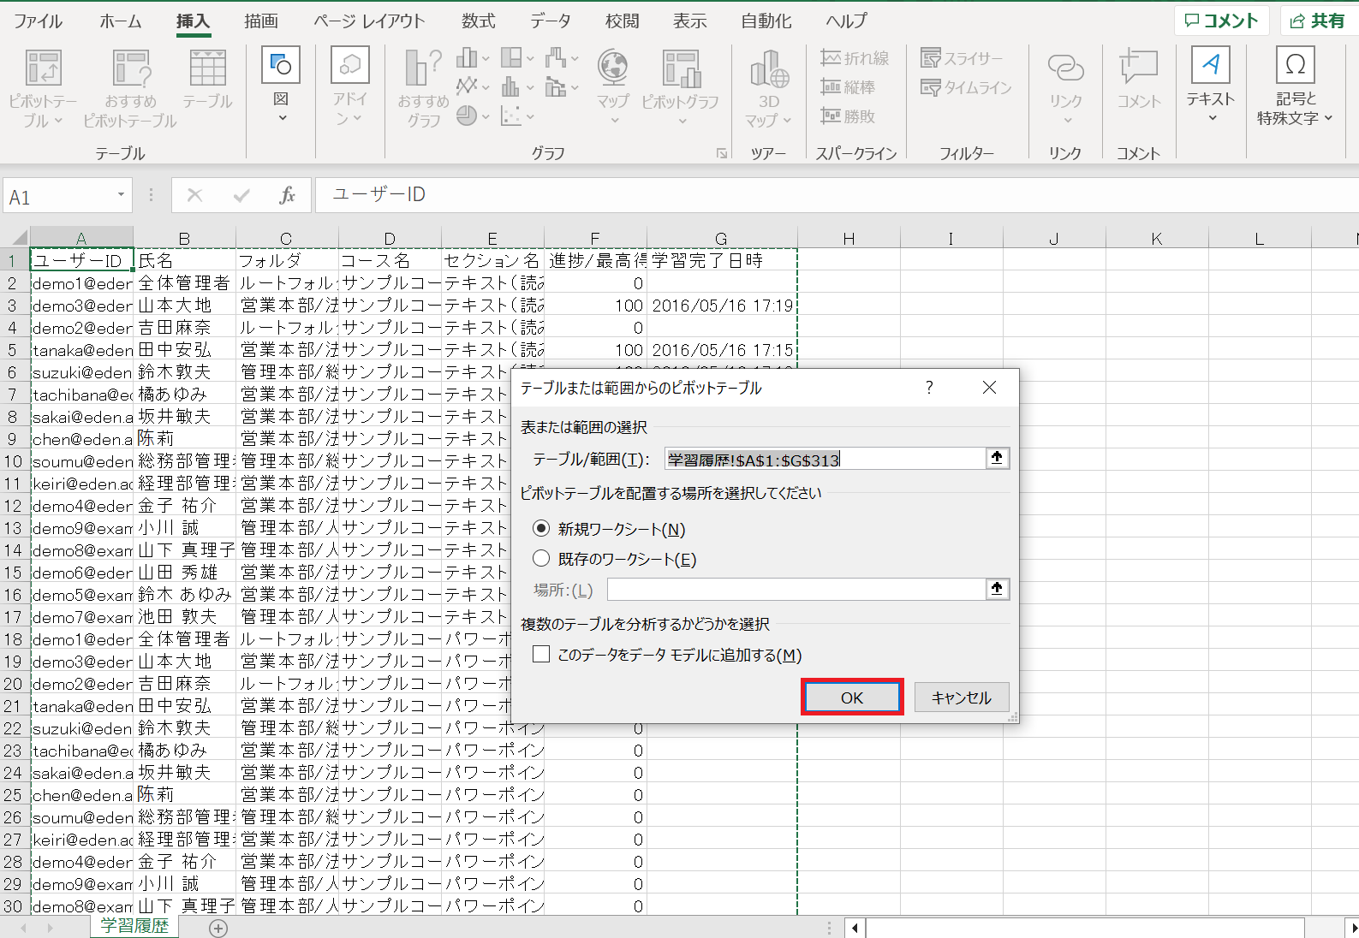Open the 3D Map (3Dマップ) button
1359x938 pixels.
(769, 89)
